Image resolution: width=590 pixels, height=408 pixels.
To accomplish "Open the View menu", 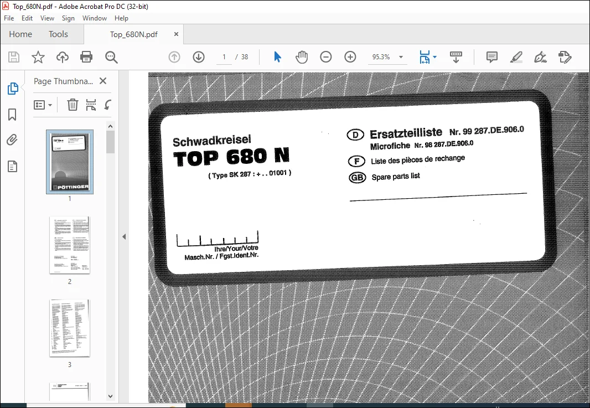I will (47, 18).
